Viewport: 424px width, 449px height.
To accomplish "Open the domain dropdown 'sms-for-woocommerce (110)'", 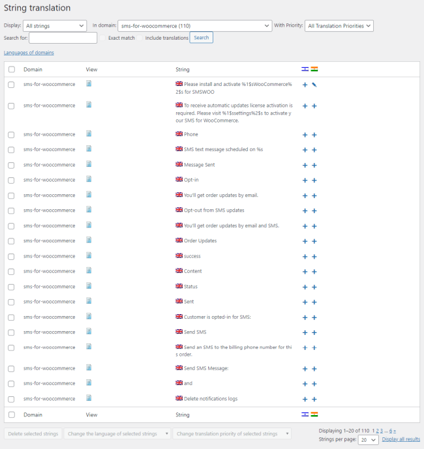I will coord(195,26).
